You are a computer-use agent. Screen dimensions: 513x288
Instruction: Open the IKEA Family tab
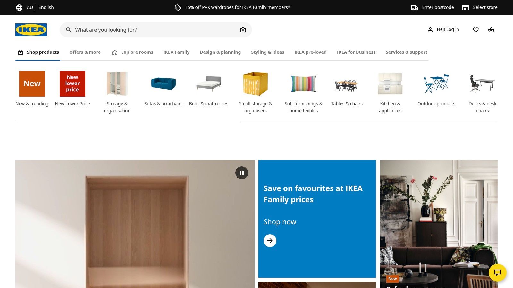177,52
